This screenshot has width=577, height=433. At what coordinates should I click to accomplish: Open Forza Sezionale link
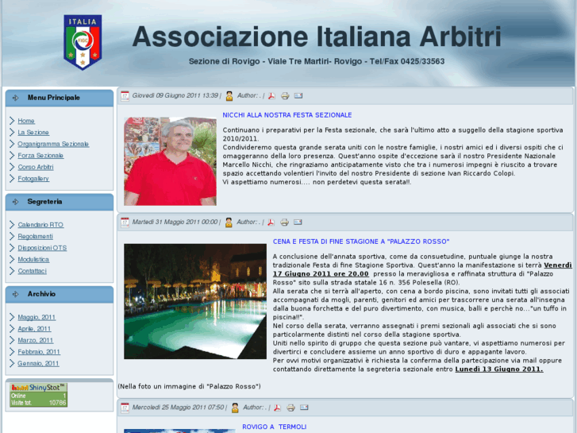[x=40, y=156]
